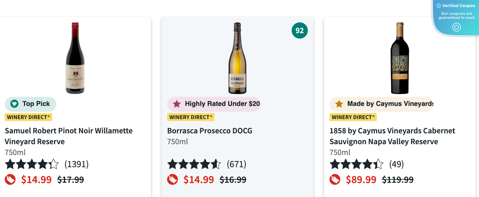
Task: Click the red sale tag beside Borrasca price
Action: click(173, 179)
